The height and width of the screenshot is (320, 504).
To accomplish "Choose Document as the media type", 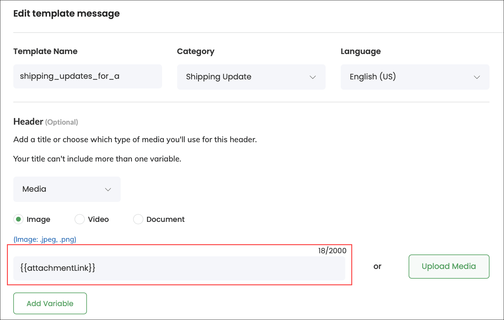I will [138, 219].
